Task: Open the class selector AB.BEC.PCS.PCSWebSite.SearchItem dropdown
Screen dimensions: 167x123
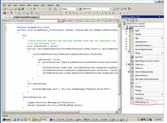Action: pos(58,21)
